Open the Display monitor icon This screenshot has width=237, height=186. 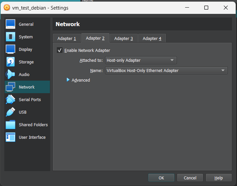pyautogui.click(x=11, y=49)
